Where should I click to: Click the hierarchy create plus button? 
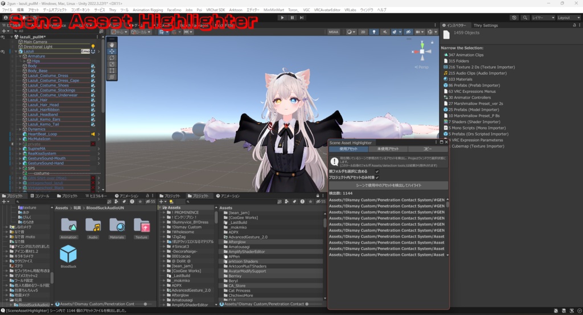pos(4,31)
